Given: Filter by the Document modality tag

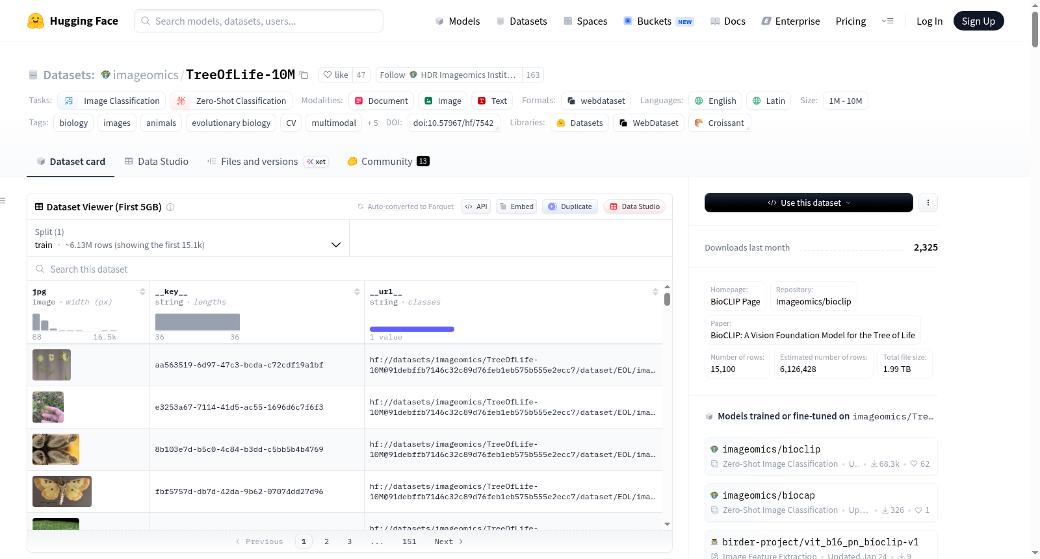Looking at the screenshot, I should coord(382,101).
